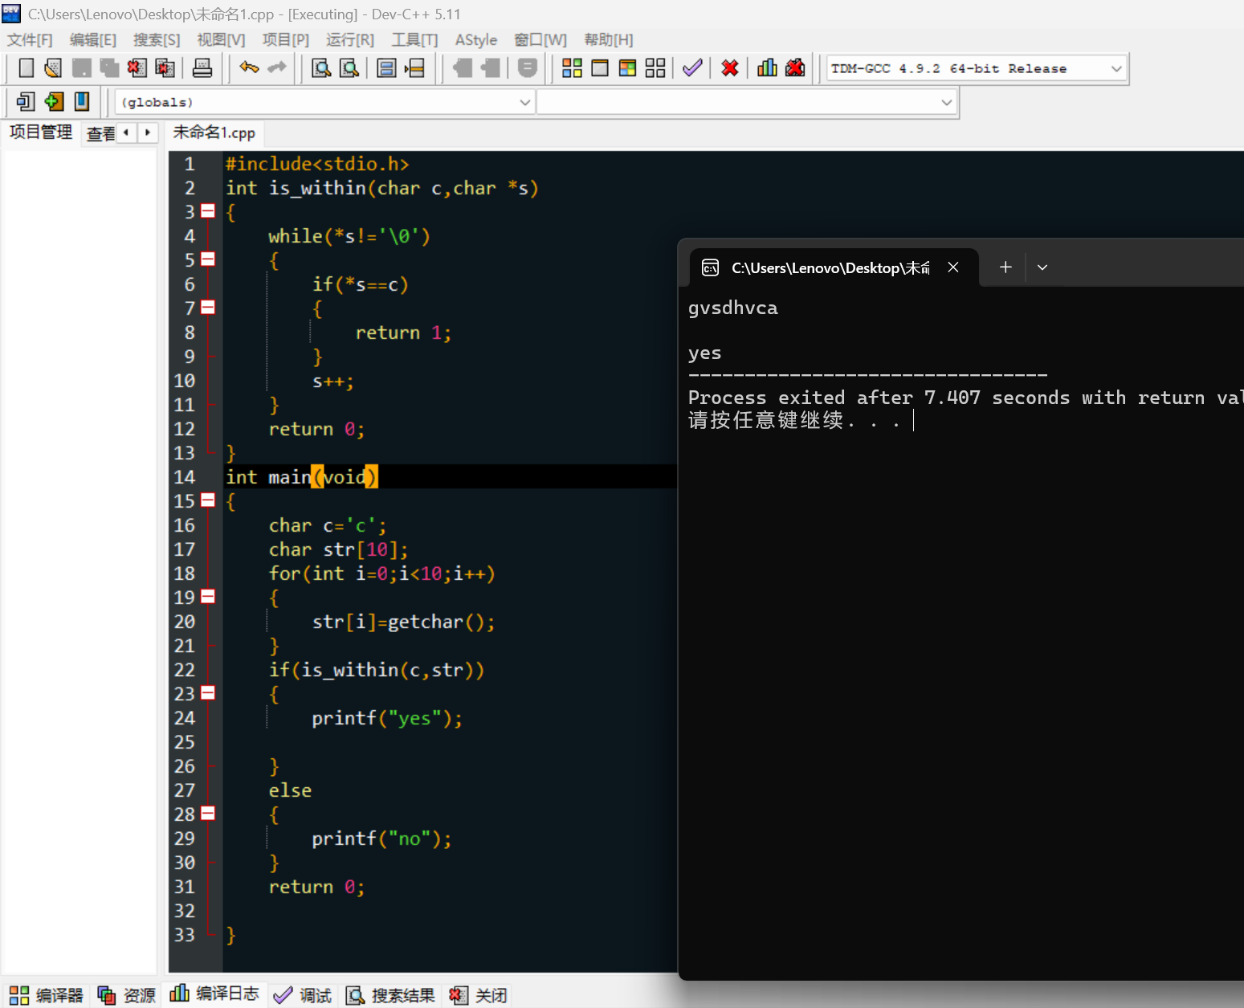The height and width of the screenshot is (1008, 1244).
Task: Click the Compile grid icon
Action: pyautogui.click(x=572, y=68)
